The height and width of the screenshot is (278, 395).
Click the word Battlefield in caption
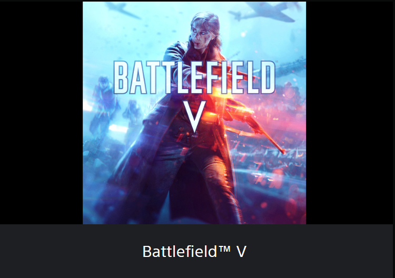(180, 251)
